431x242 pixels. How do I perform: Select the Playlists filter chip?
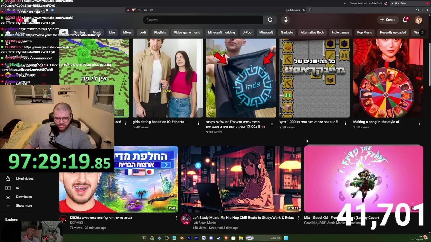[160, 32]
